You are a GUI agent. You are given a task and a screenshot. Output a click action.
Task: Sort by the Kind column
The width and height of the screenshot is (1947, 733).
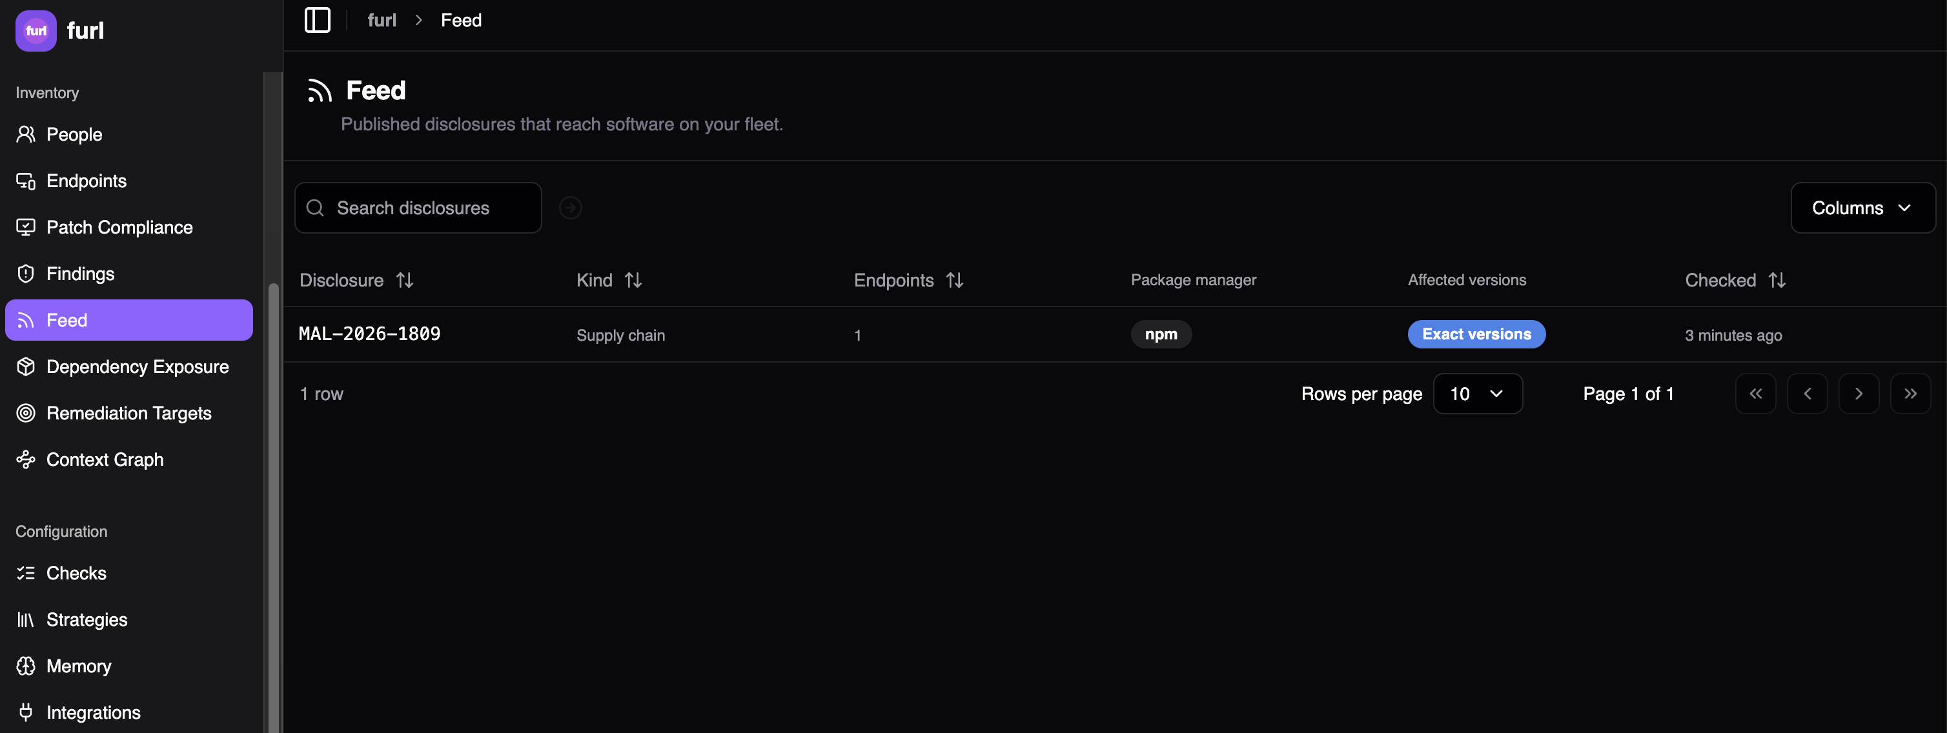609,280
